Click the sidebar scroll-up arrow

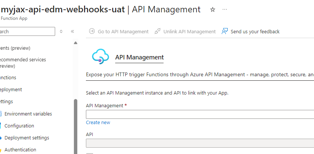[75, 43]
